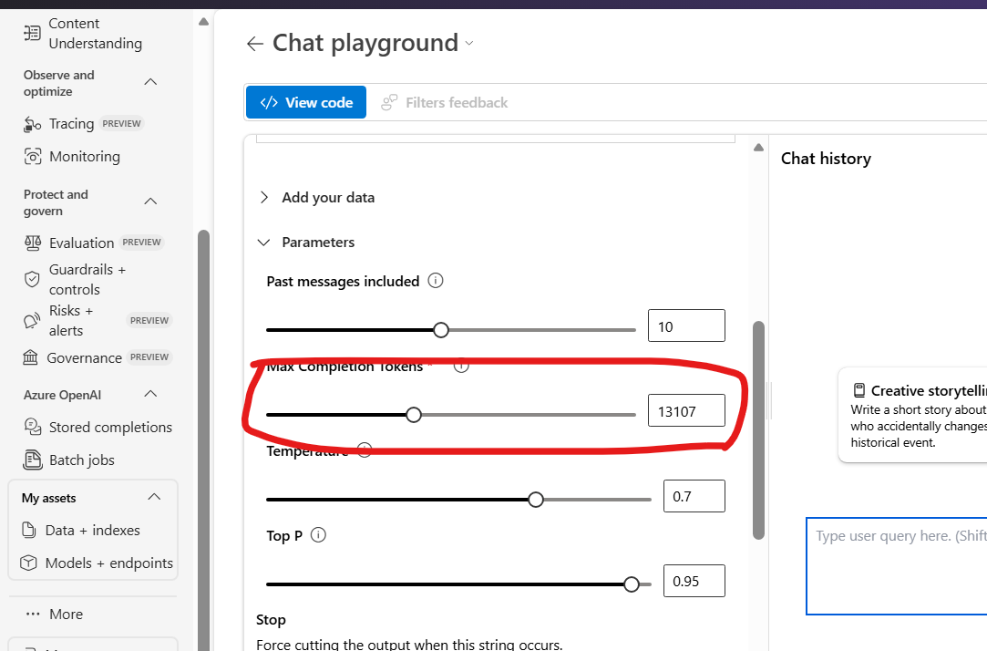Viewport: 987px width, 651px height.
Task: Collapse the Observe and optimize section
Action: coord(150,82)
